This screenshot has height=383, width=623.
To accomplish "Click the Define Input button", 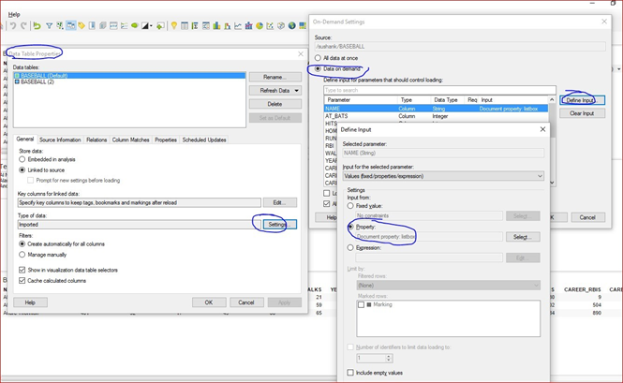I will coord(582,100).
